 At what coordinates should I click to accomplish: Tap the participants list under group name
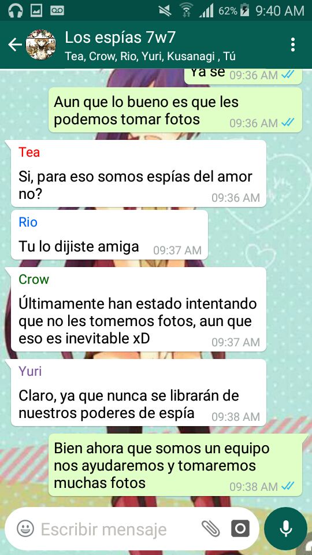tap(150, 56)
